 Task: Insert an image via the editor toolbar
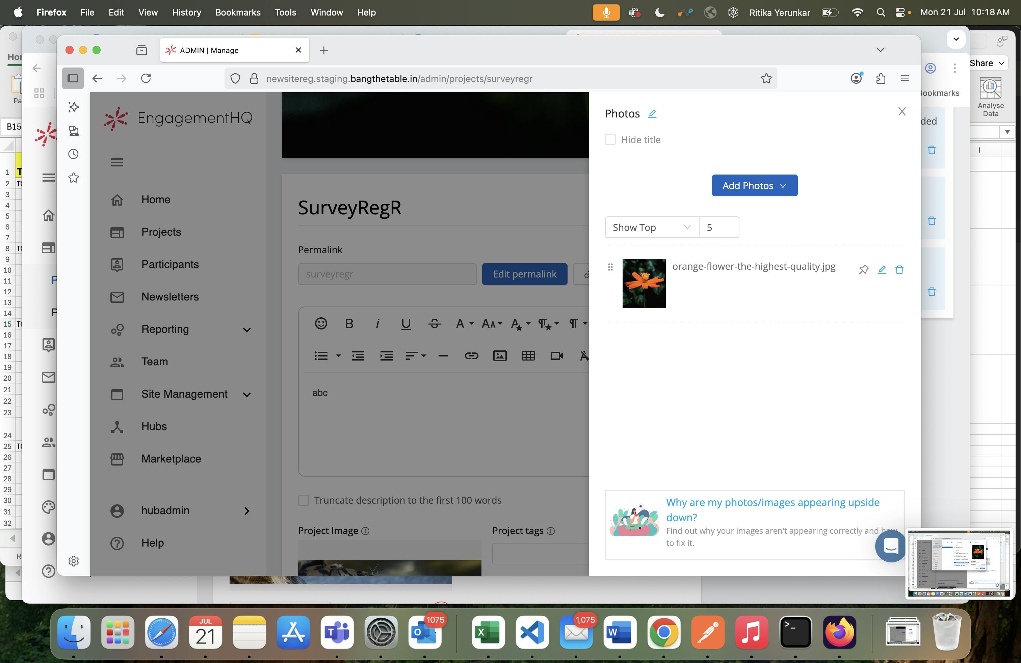(499, 356)
